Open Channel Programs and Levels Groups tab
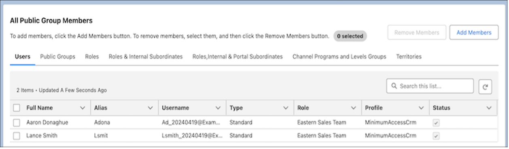 pos(339,57)
